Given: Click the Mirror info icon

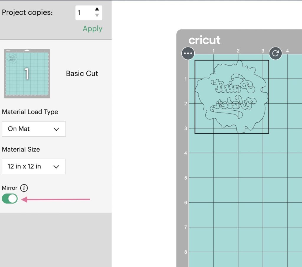Looking at the screenshot, I should click(24, 188).
